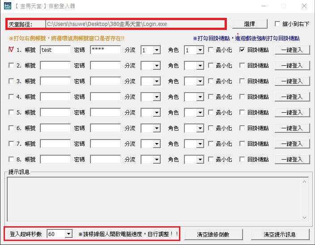The image size is (315, 245).
Task: Enable the 縮小到右下 checkbox
Action: (277, 24)
